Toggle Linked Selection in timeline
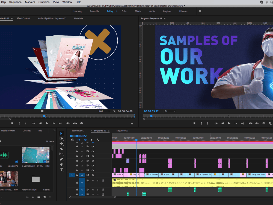This screenshot has width=273, height=205. point(85,140)
